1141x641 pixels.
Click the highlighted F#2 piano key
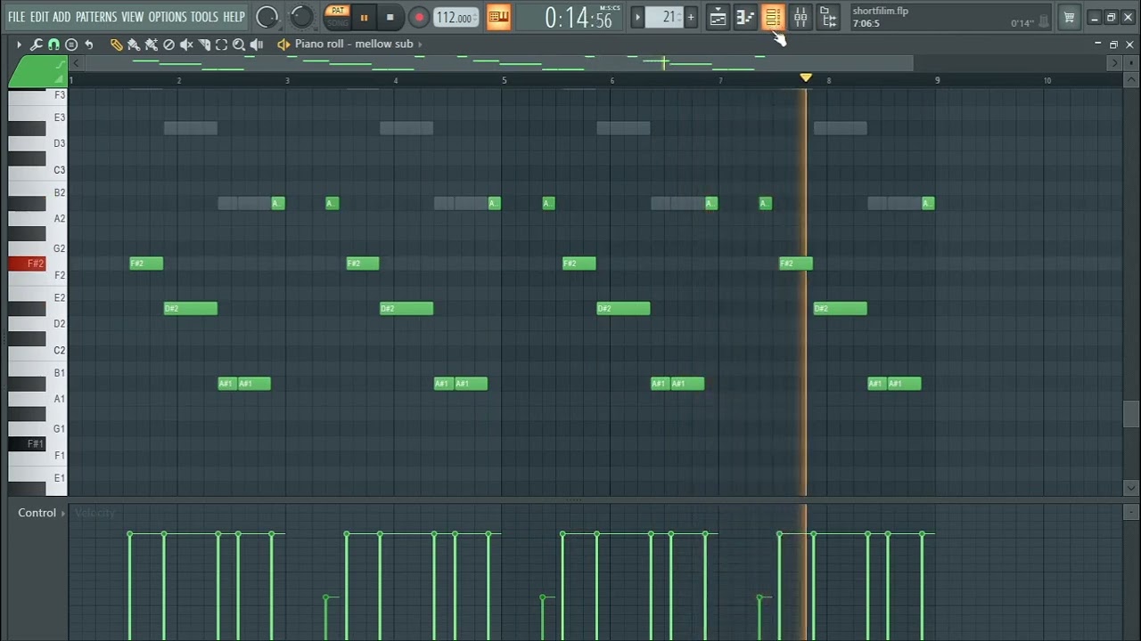[x=27, y=264]
